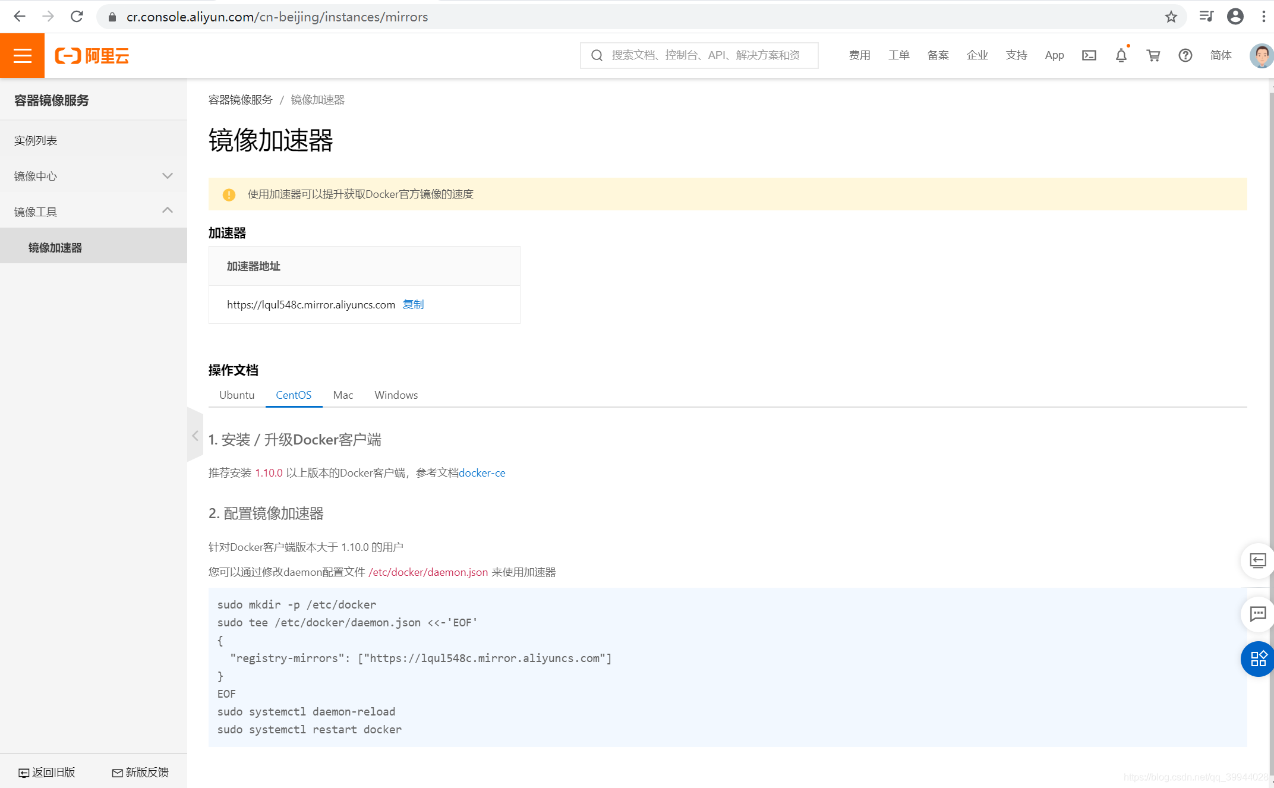Click 容器镜像服务 in the breadcrumb
The image size is (1274, 788).
240,100
